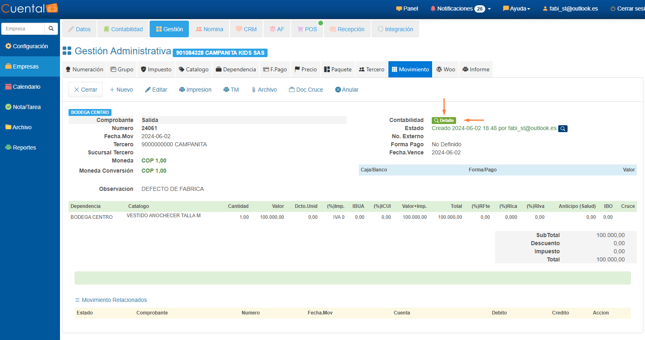Open Archivo paperclip attachment option
This screenshot has height=340, width=645.
[x=264, y=90]
